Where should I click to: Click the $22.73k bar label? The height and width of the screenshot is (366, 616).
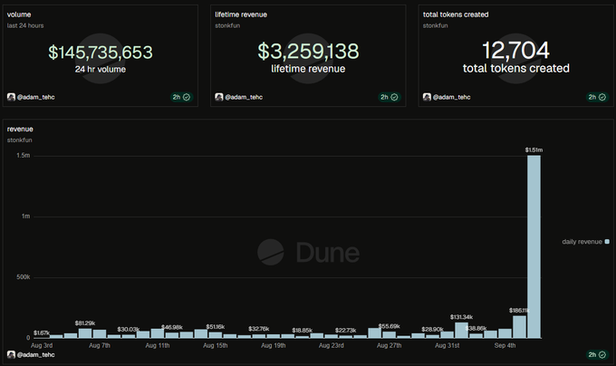(346, 331)
